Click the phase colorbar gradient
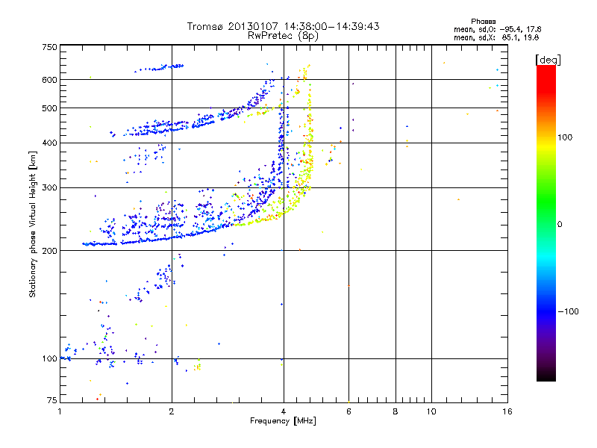The height and width of the screenshot is (448, 597). [x=546, y=223]
